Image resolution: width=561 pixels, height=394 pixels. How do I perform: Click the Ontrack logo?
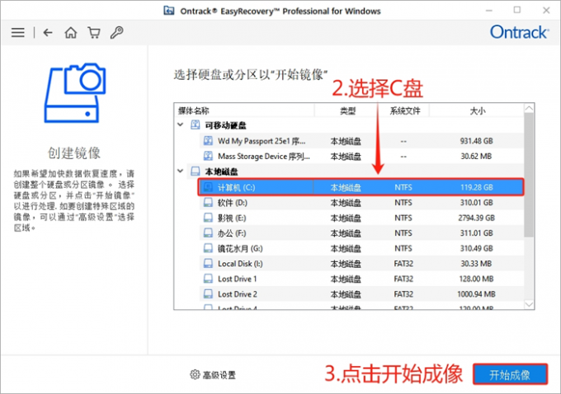tap(519, 32)
